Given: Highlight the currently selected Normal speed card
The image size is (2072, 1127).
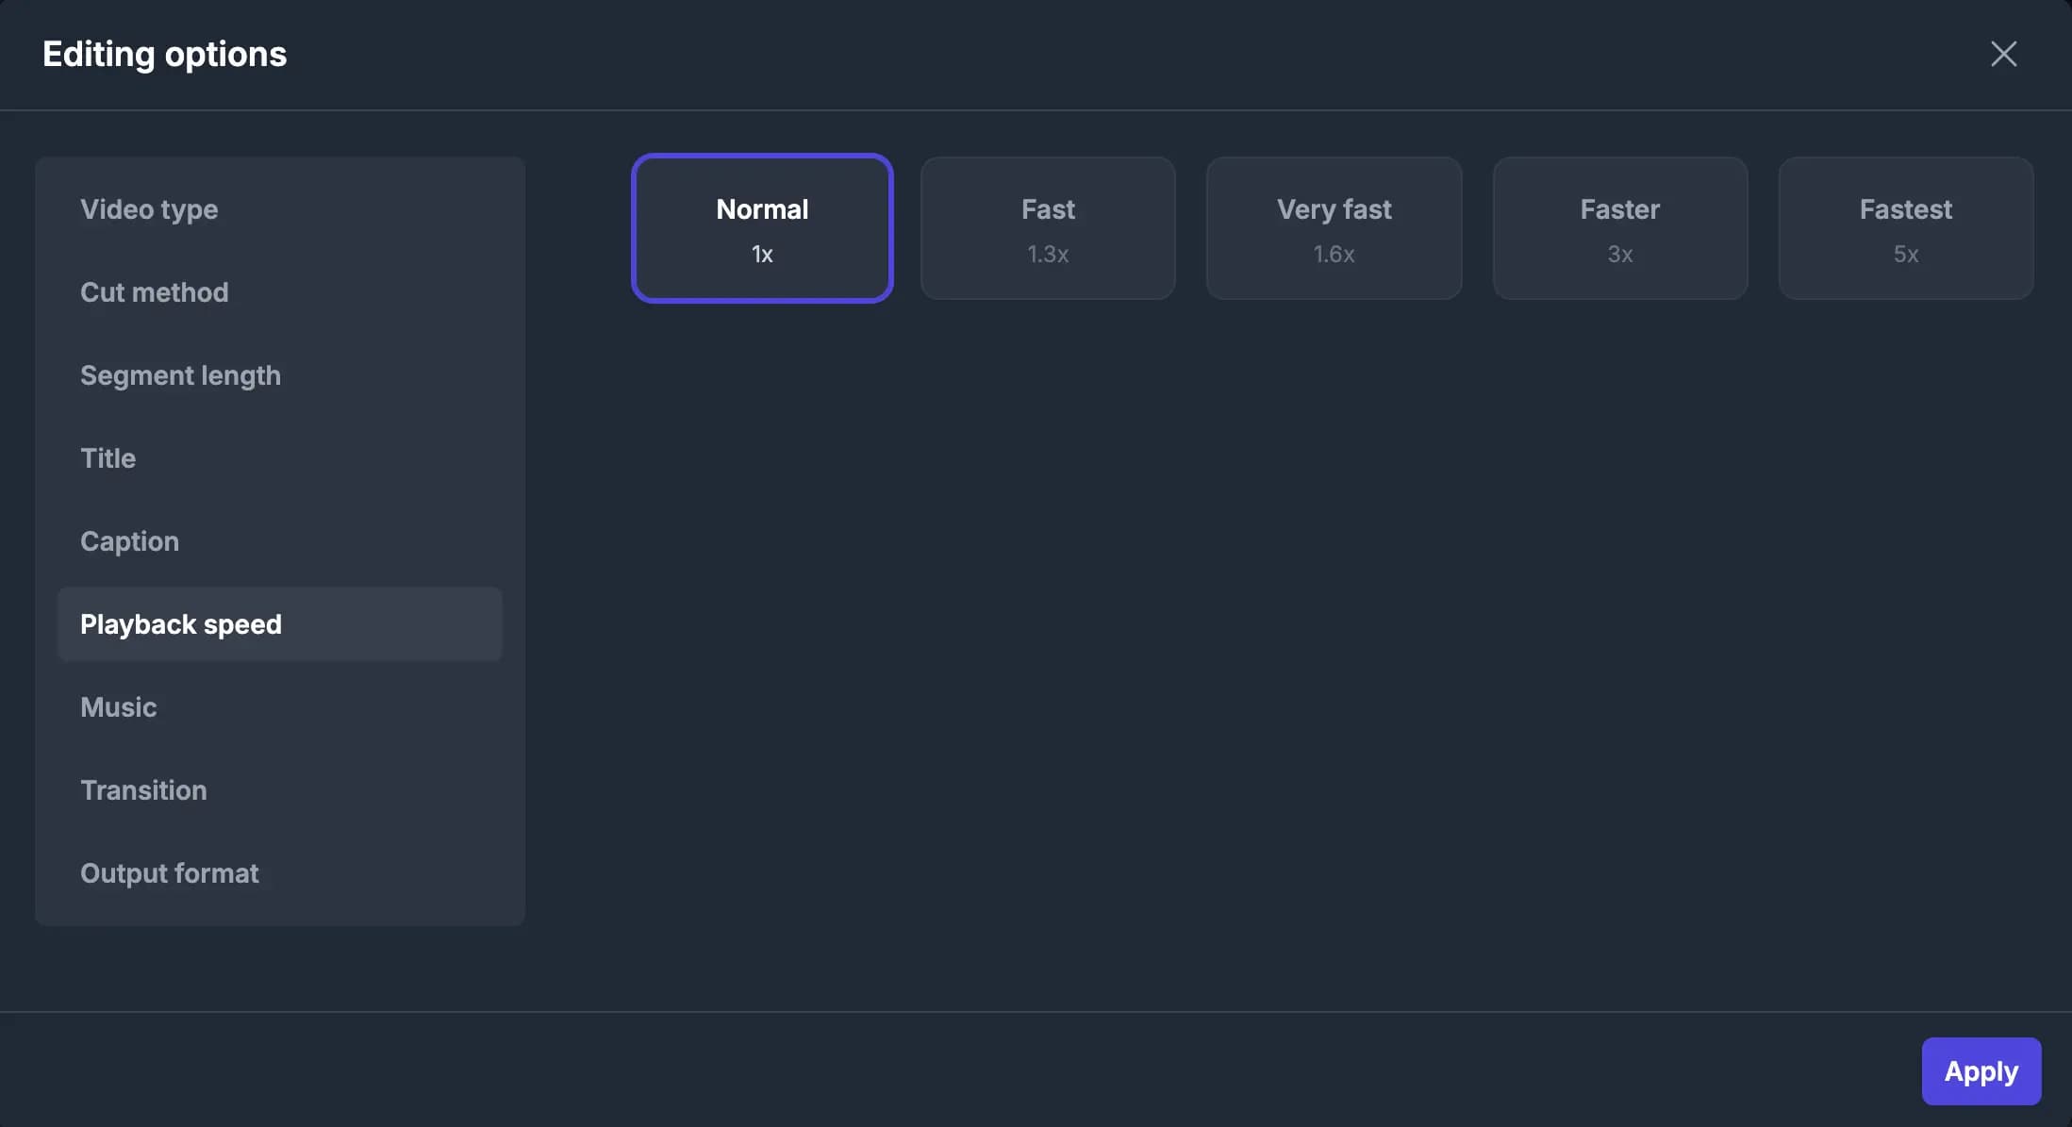Looking at the screenshot, I should (x=761, y=227).
